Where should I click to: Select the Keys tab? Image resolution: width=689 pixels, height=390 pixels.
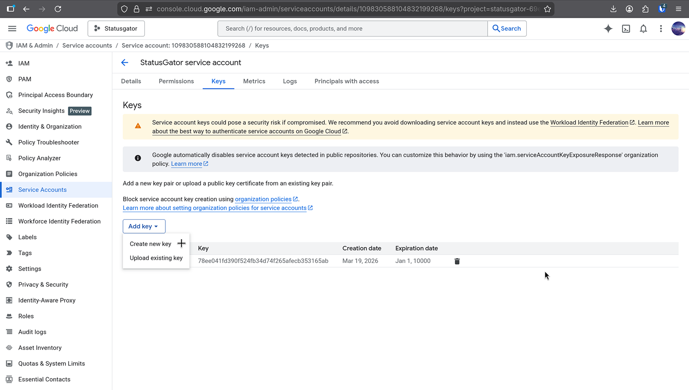[218, 81]
